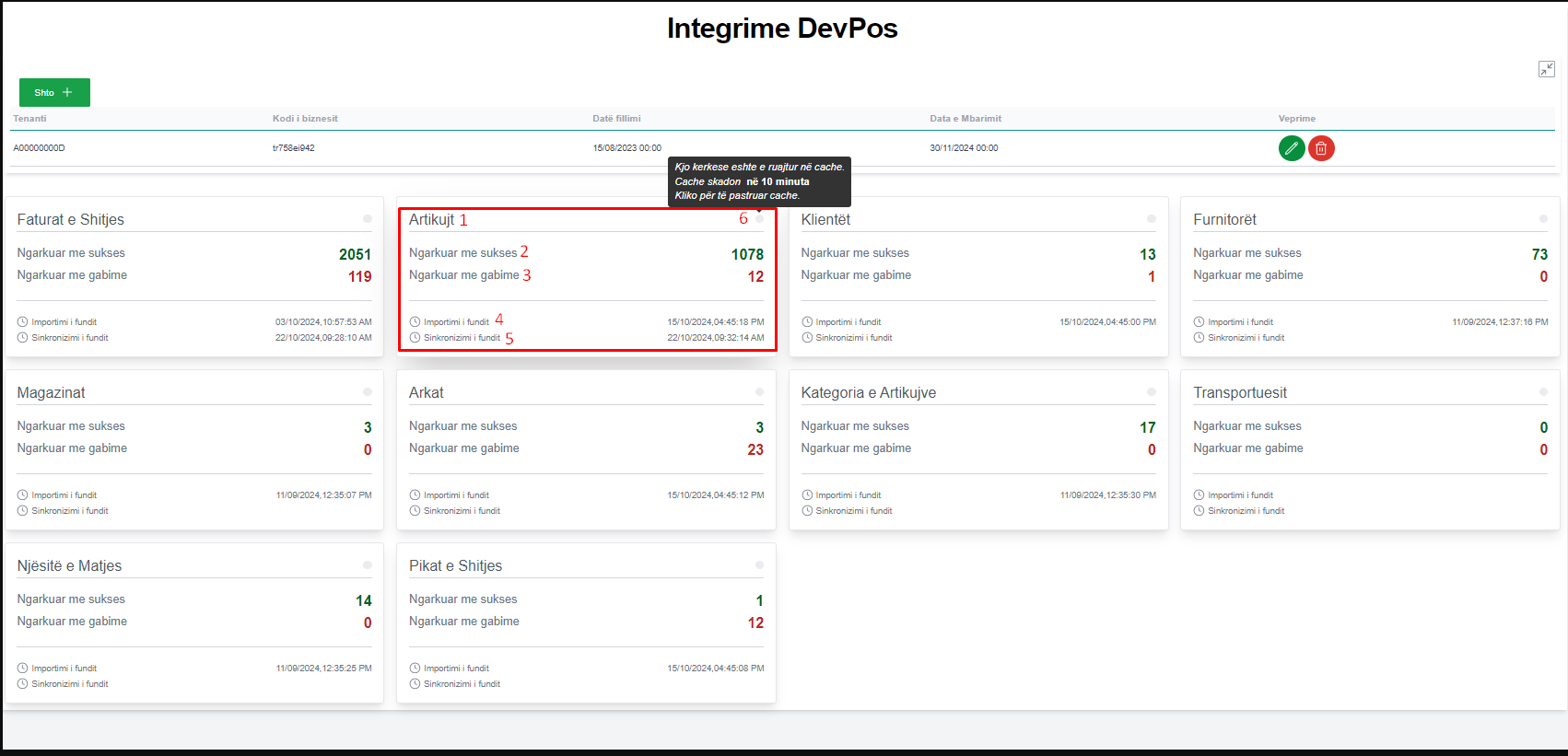
Task: Click the error count 119 in Faturat e Shitjes
Action: tap(359, 277)
